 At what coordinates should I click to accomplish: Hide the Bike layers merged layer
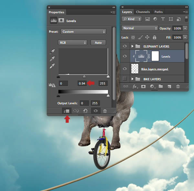click(x=125, y=69)
